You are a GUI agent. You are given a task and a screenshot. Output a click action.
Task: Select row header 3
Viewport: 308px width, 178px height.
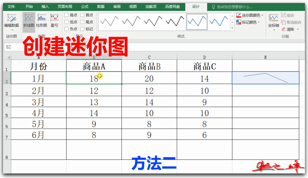pyautogui.click(x=7, y=90)
